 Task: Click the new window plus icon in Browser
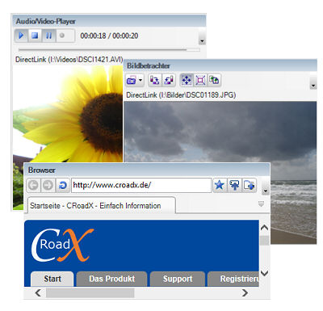coord(250,185)
